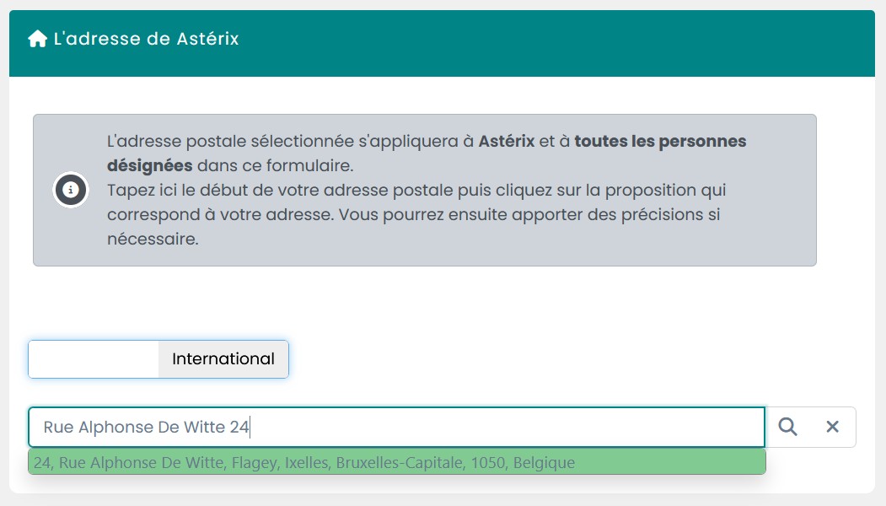
Task: Click the home icon in header
Action: coord(37,39)
